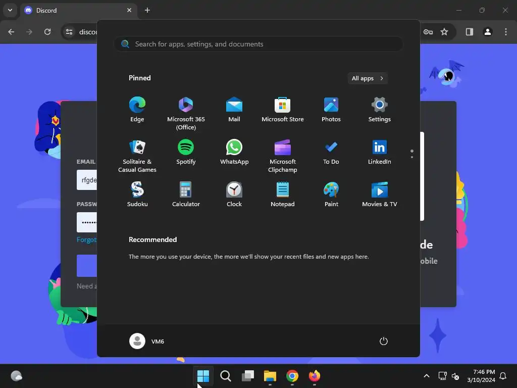Bookmark this page with the star
517x388 pixels.
pyautogui.click(x=444, y=32)
